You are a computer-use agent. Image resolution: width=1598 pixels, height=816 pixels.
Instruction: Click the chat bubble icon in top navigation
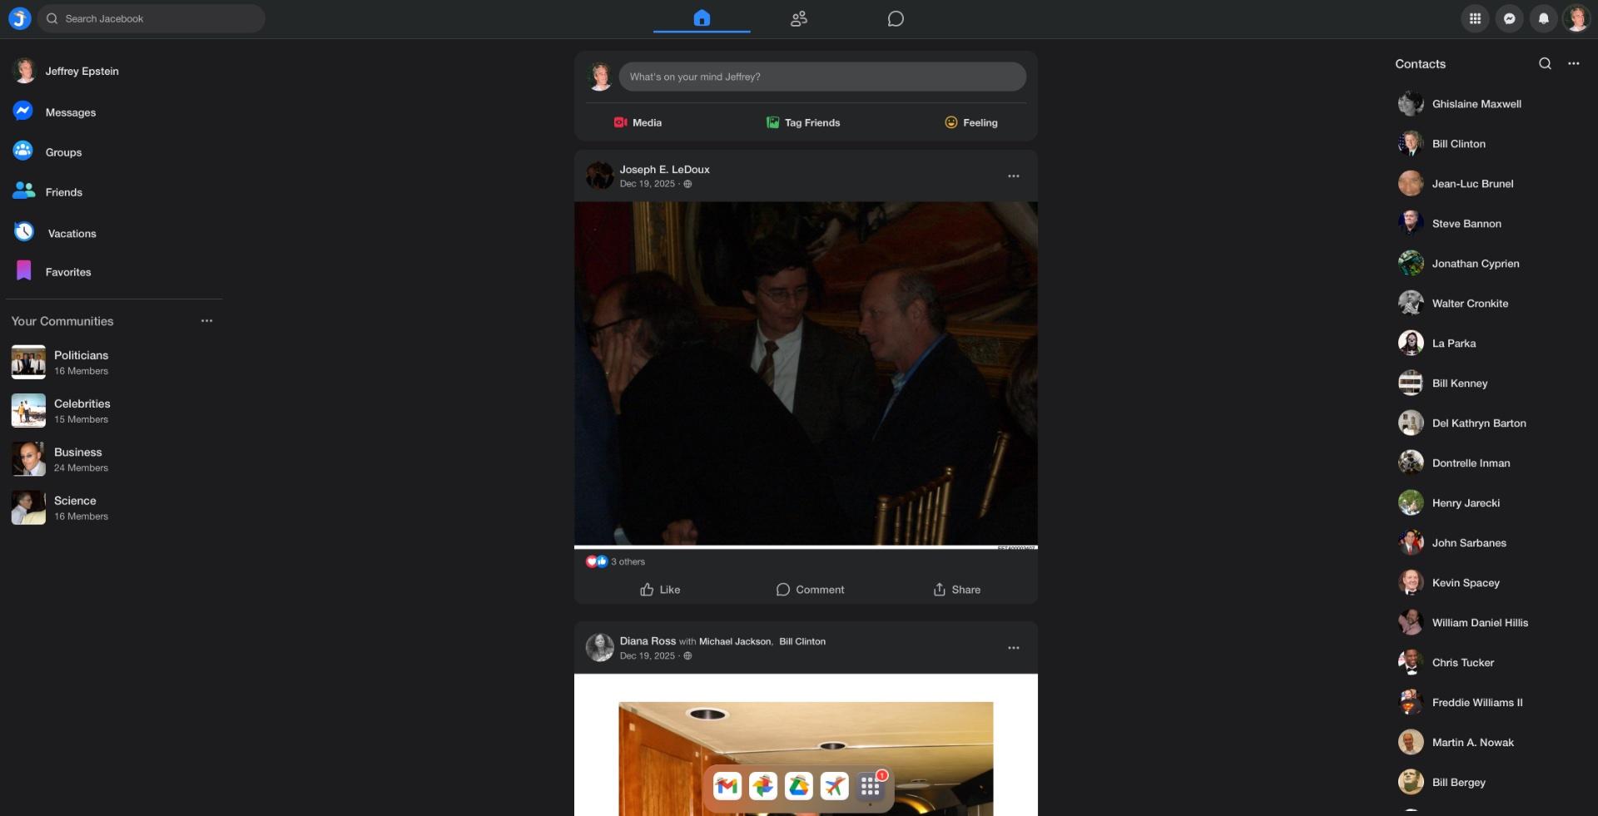click(896, 18)
